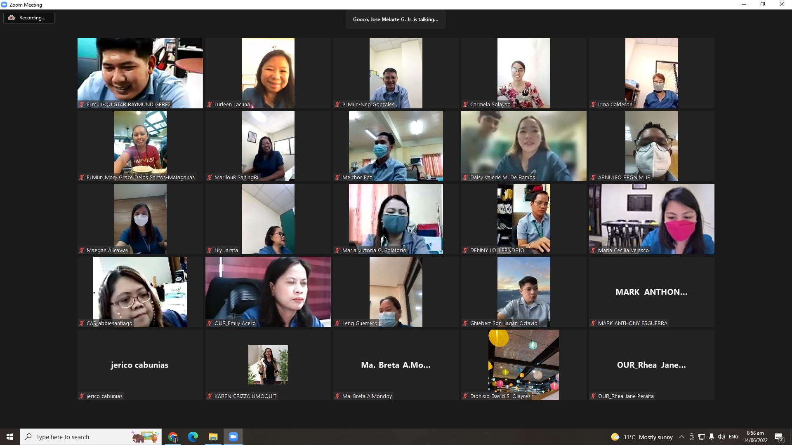Viewport: 792px width, 445px height.
Task: Open Microsoft Edge from the taskbar
Action: pyautogui.click(x=193, y=437)
